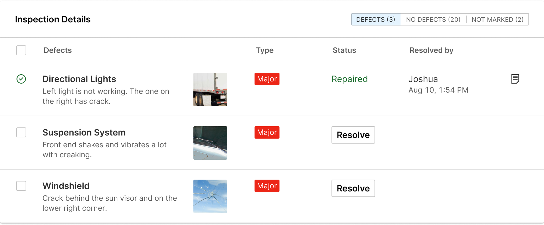Open the Directional Lights truck photo
The height and width of the screenshot is (225, 544).
(x=210, y=90)
